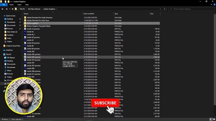
Task: Switch to large thumbnails view in status bar
Action: (x=214, y=119)
